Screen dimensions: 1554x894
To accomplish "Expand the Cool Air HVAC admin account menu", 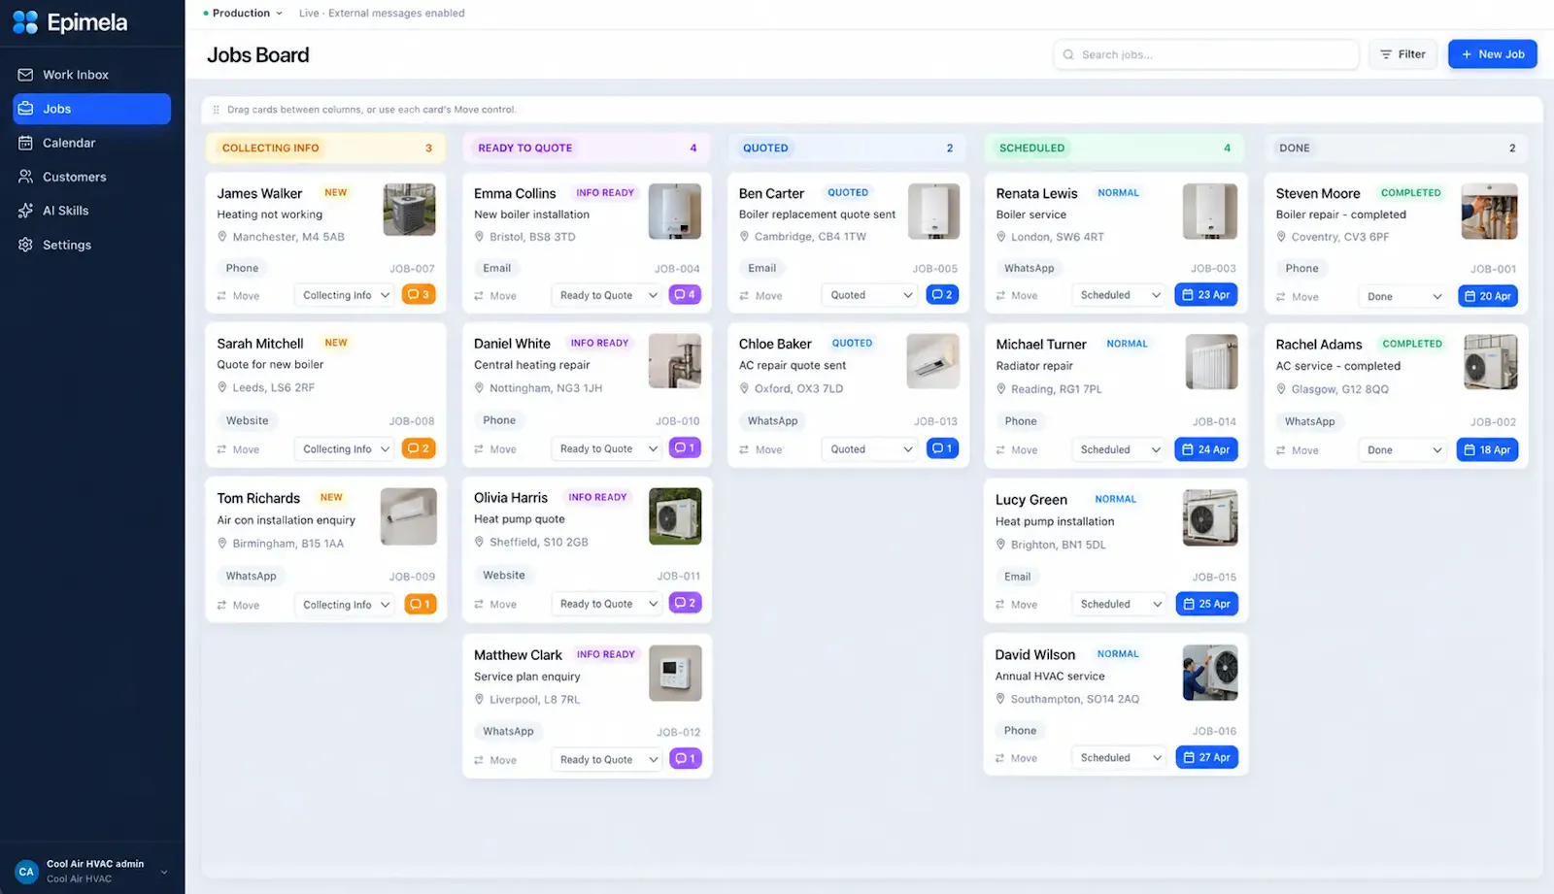I will (92, 871).
